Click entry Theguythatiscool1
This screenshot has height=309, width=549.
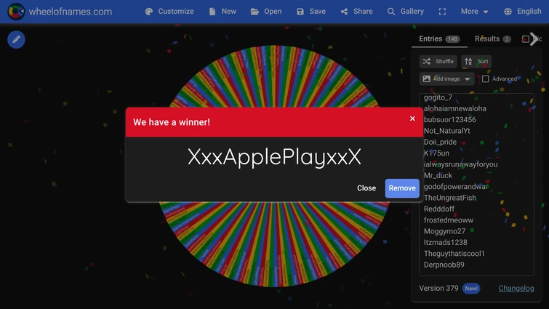(454, 254)
